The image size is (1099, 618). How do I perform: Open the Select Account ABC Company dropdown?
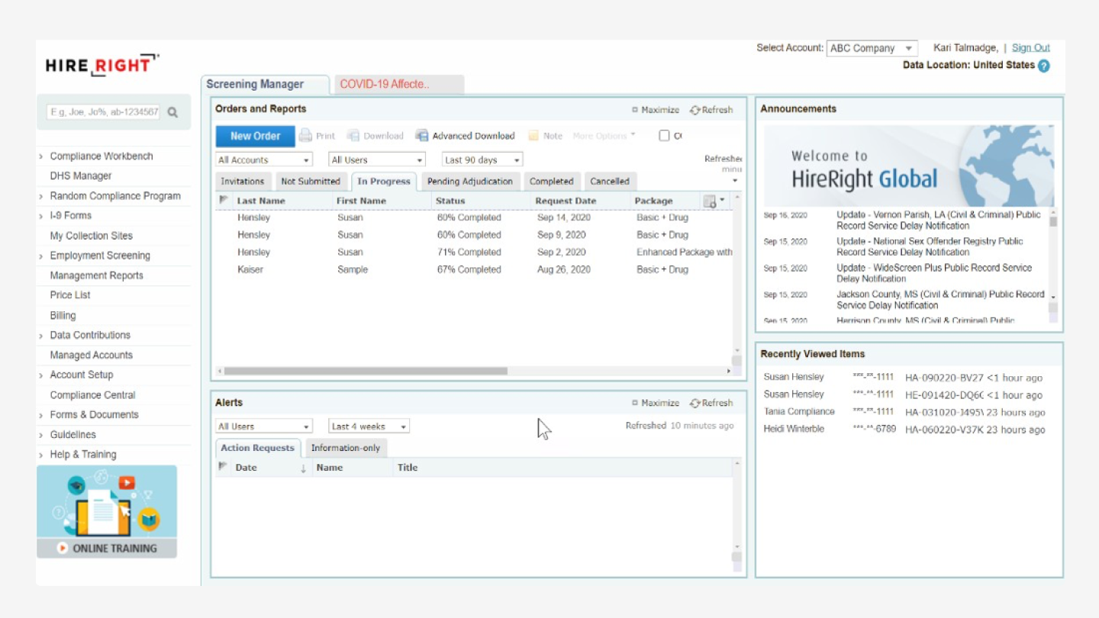pyautogui.click(x=872, y=48)
